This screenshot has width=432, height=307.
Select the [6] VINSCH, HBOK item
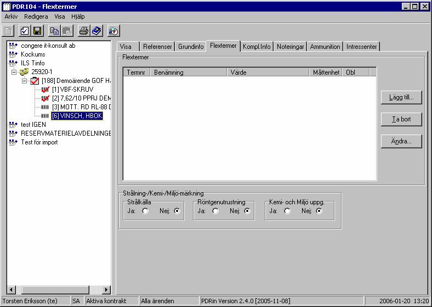77,116
